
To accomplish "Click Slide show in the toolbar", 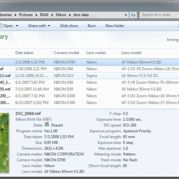I will (x=69, y=26).
